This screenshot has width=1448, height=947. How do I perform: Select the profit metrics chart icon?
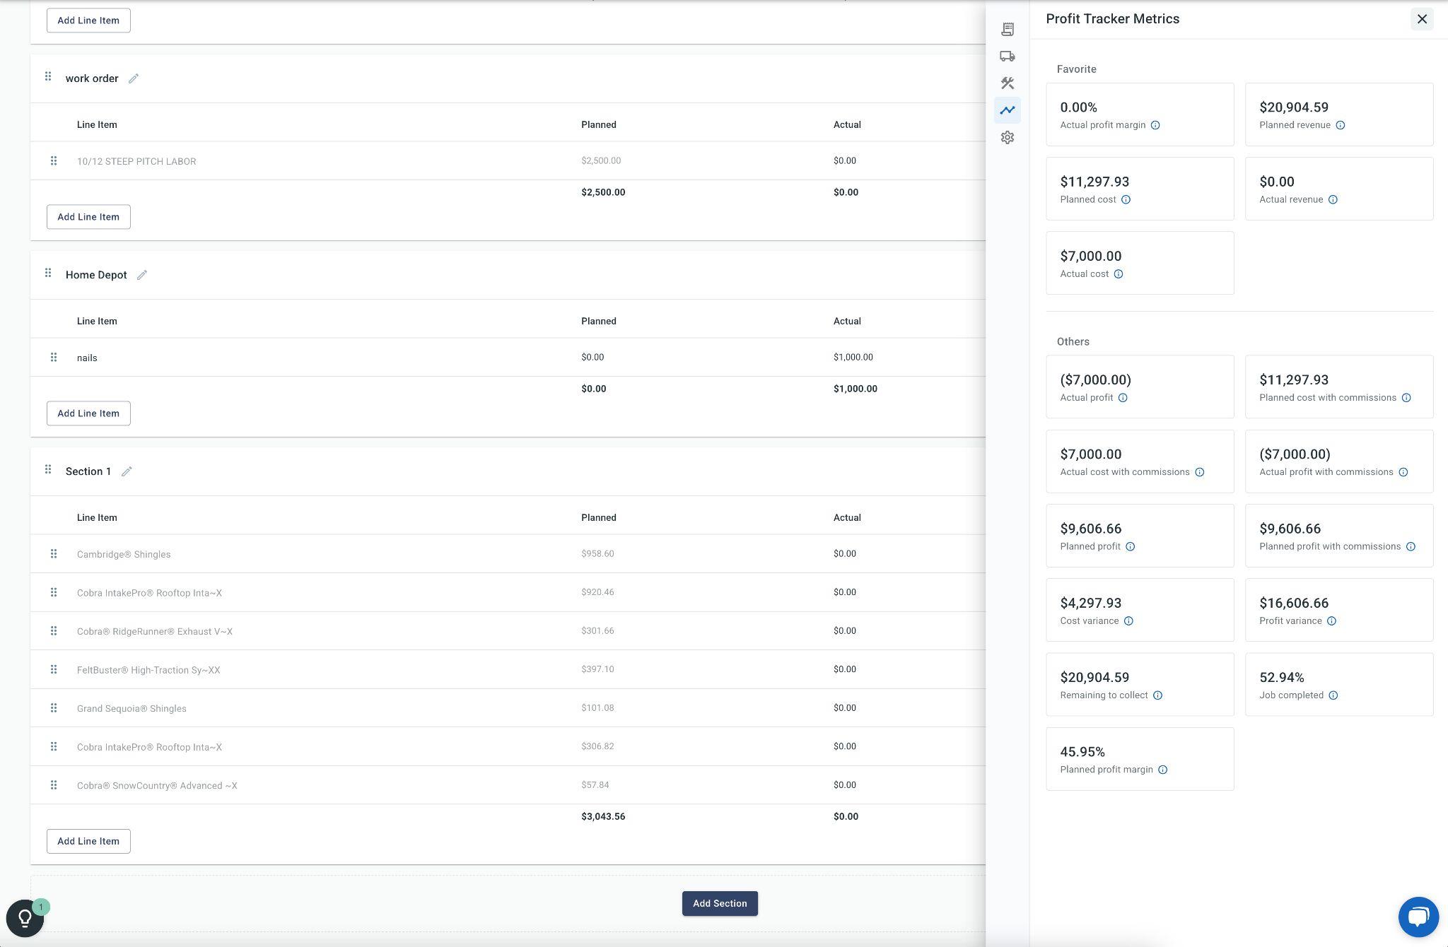click(1008, 110)
